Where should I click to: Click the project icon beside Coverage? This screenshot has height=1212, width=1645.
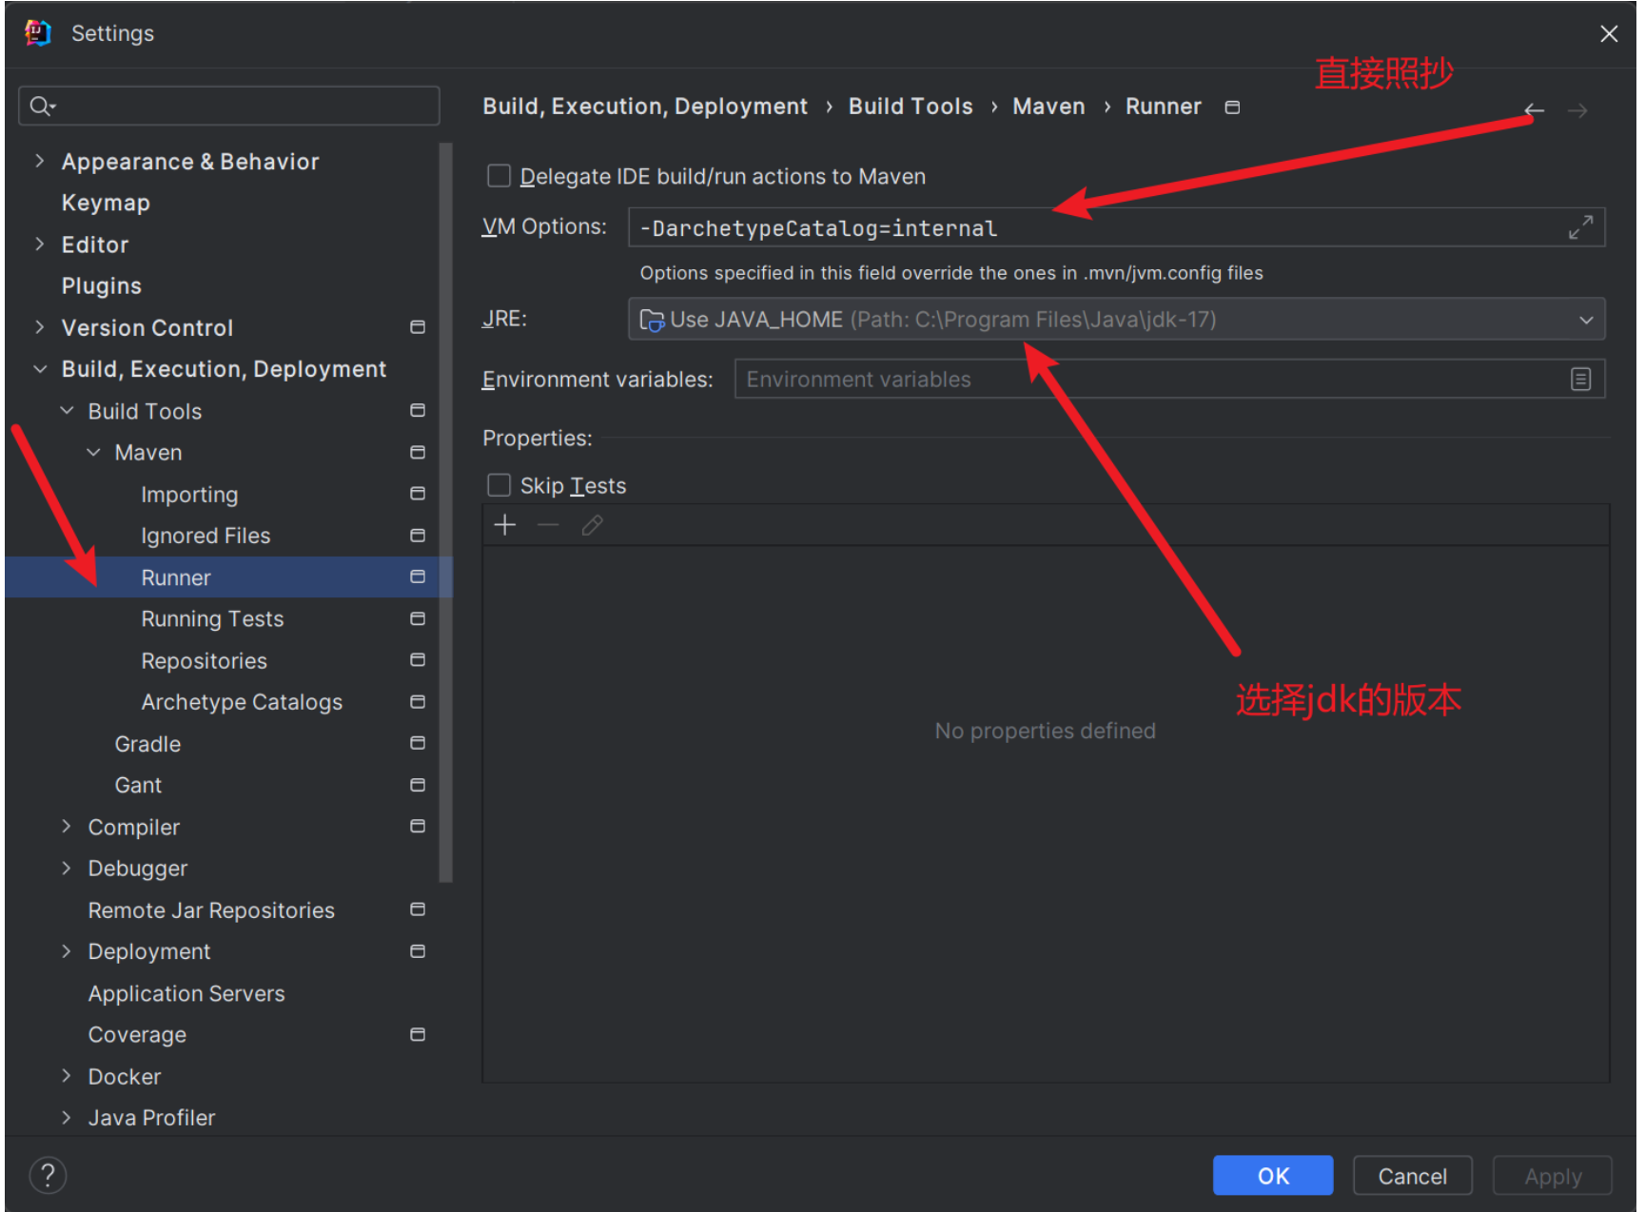[418, 1034]
